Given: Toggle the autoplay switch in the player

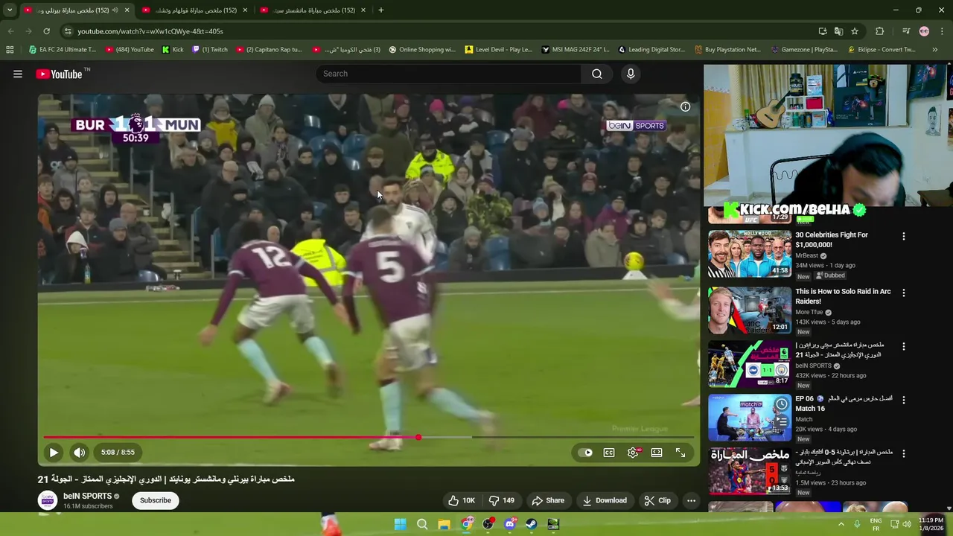Looking at the screenshot, I should [x=586, y=452].
